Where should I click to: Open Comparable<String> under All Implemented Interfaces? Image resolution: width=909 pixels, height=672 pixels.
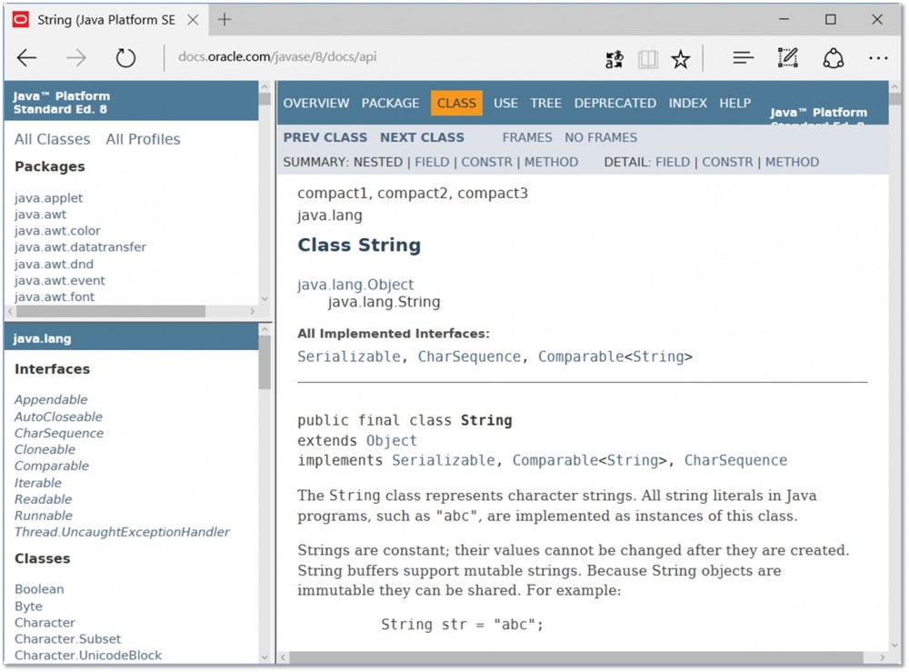coord(615,356)
